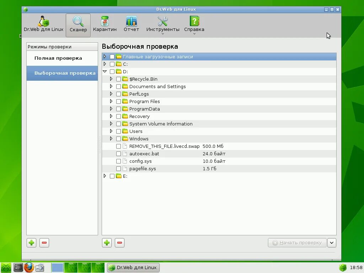Click the Начать проверку button
This screenshot has height=273, width=364.
tap(297, 243)
